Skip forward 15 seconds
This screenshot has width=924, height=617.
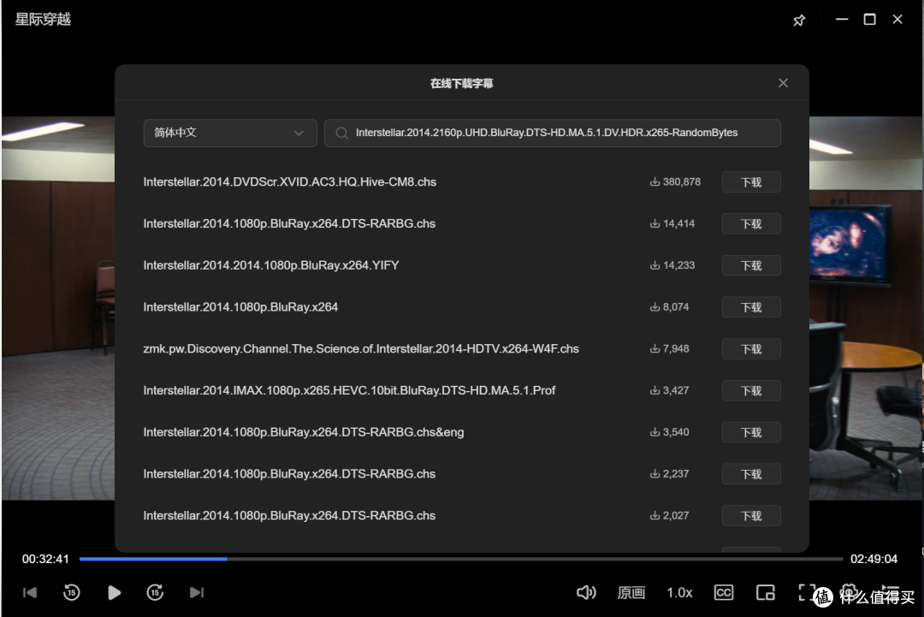tap(155, 592)
